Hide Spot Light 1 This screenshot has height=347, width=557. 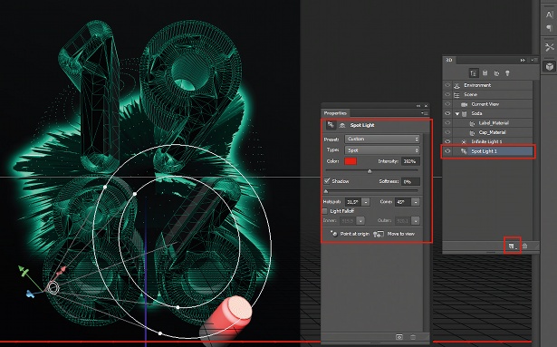[447, 151]
